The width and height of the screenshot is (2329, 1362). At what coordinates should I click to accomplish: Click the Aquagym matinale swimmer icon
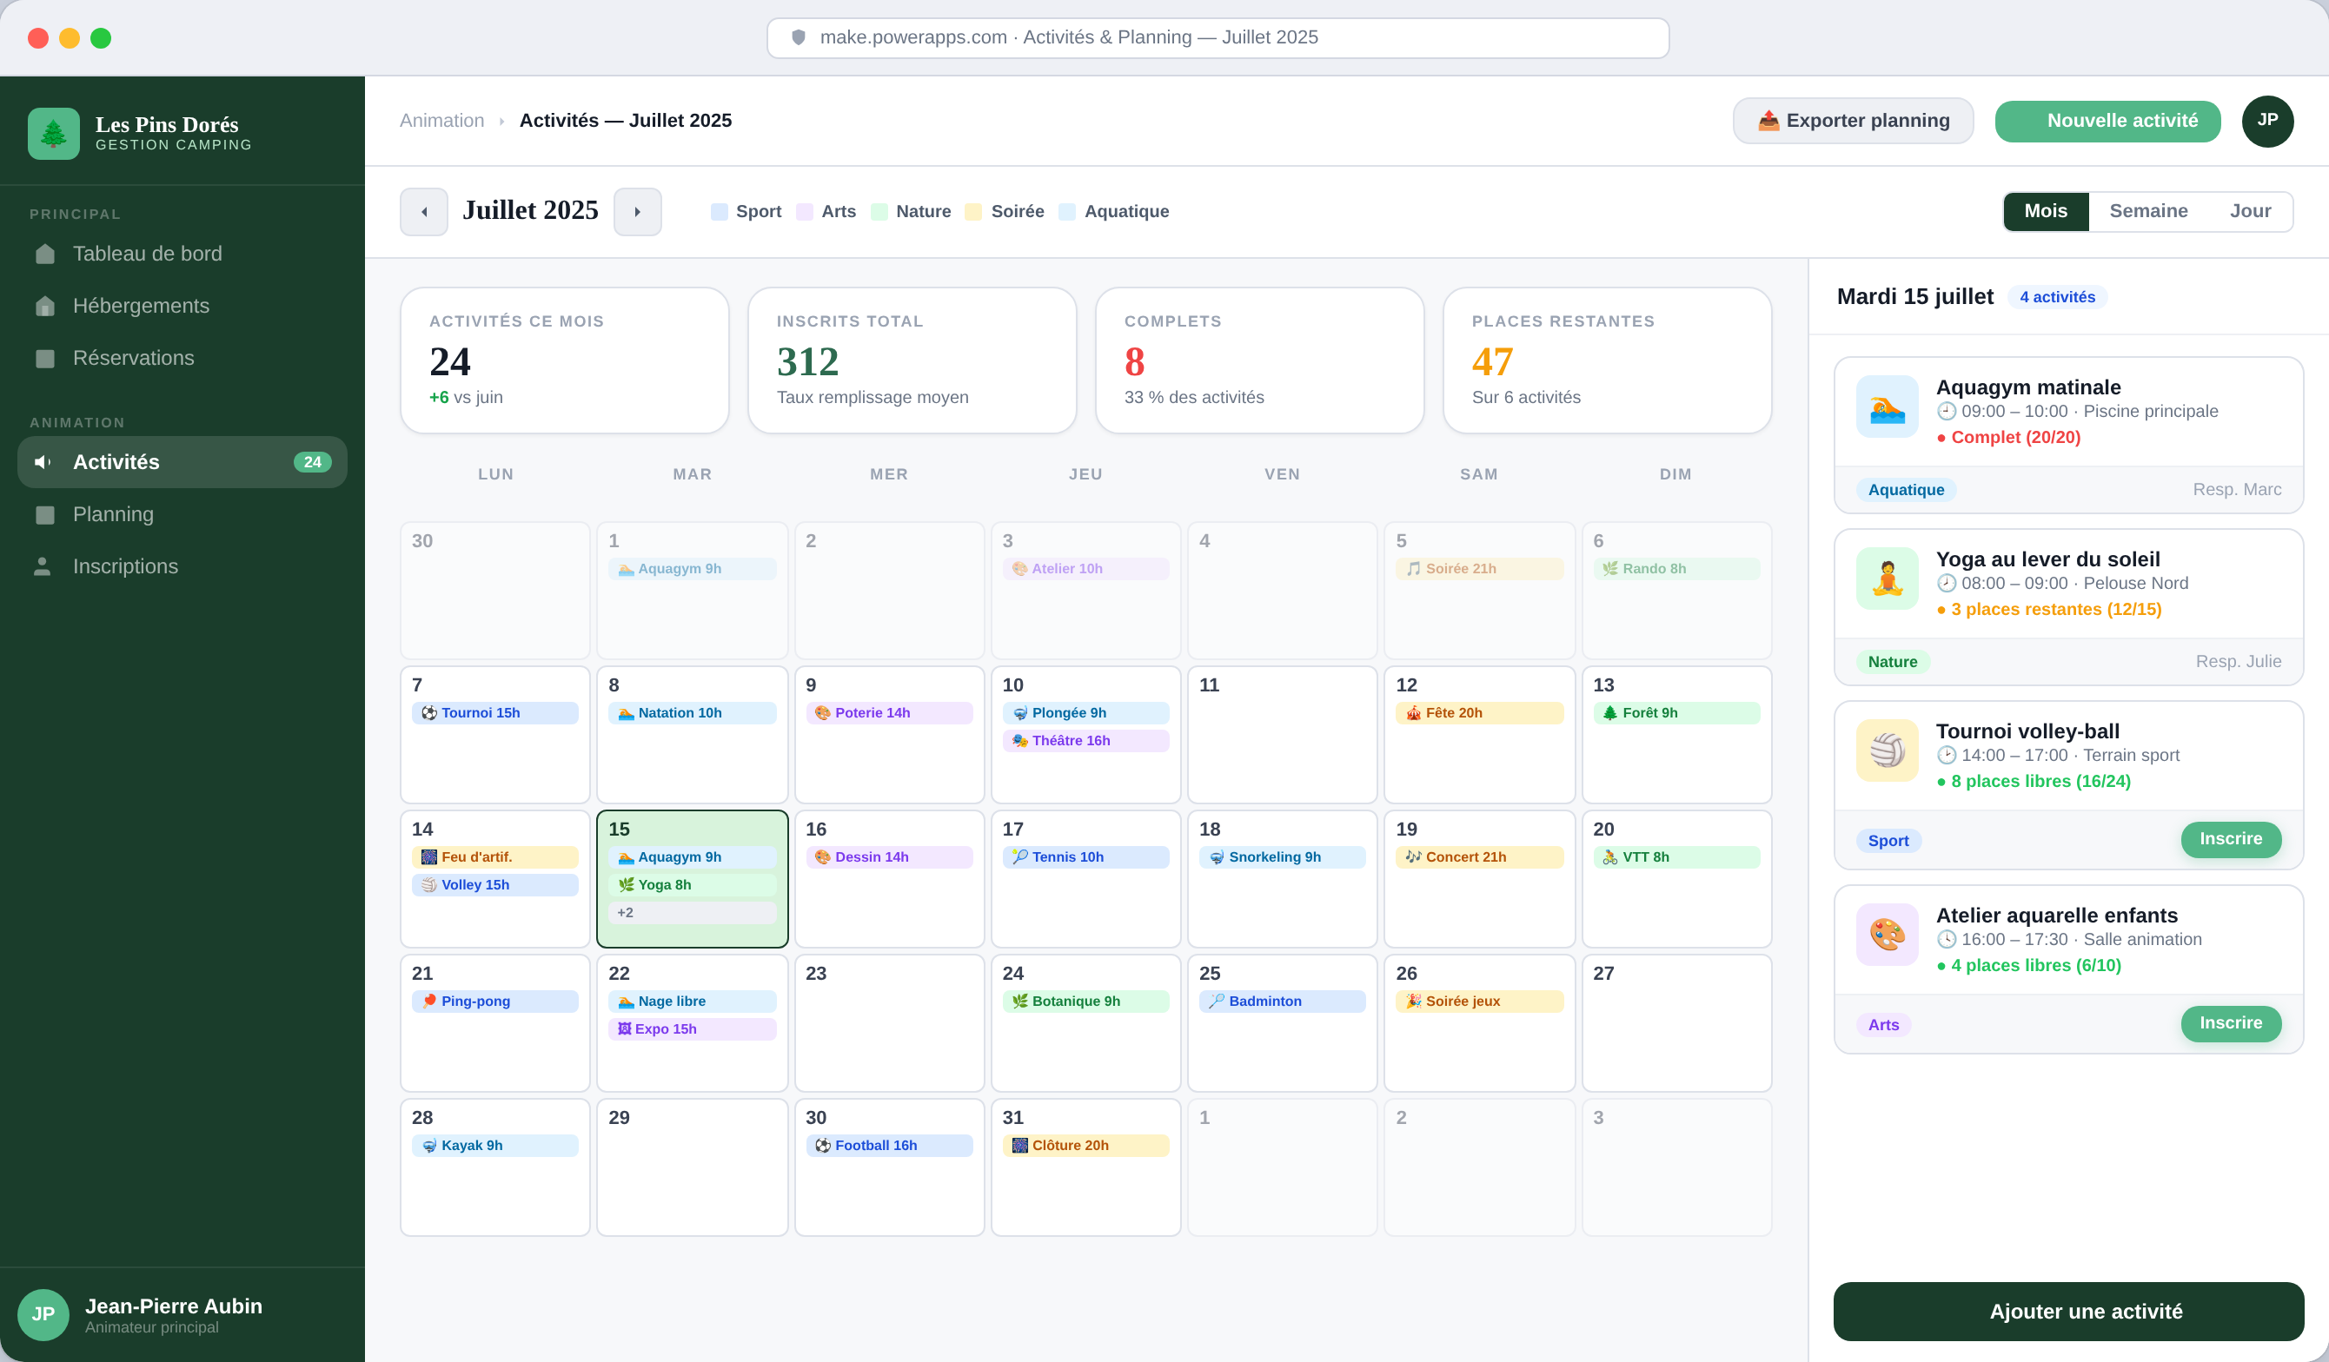click(1887, 407)
